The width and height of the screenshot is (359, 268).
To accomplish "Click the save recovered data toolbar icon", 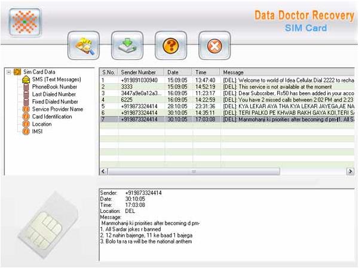I will [x=127, y=45].
